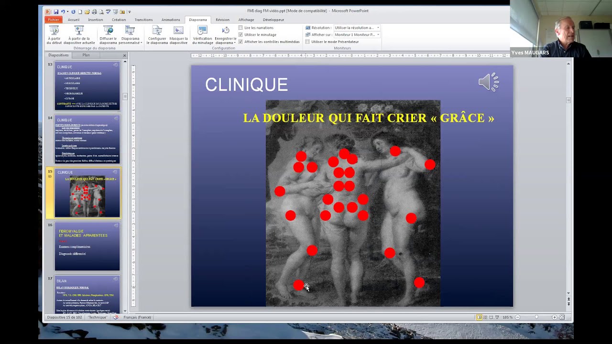Select the Diapositives tab in slide pane
Screen dimensions: 612x344
[58, 55]
